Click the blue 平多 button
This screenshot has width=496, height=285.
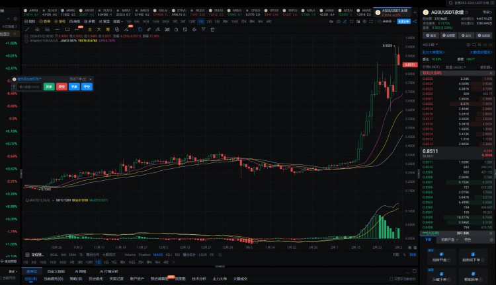(74, 86)
